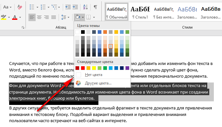This screenshot has width=222, height=127.
Task: Expand multilevel list dropdown
Action: coord(59,7)
